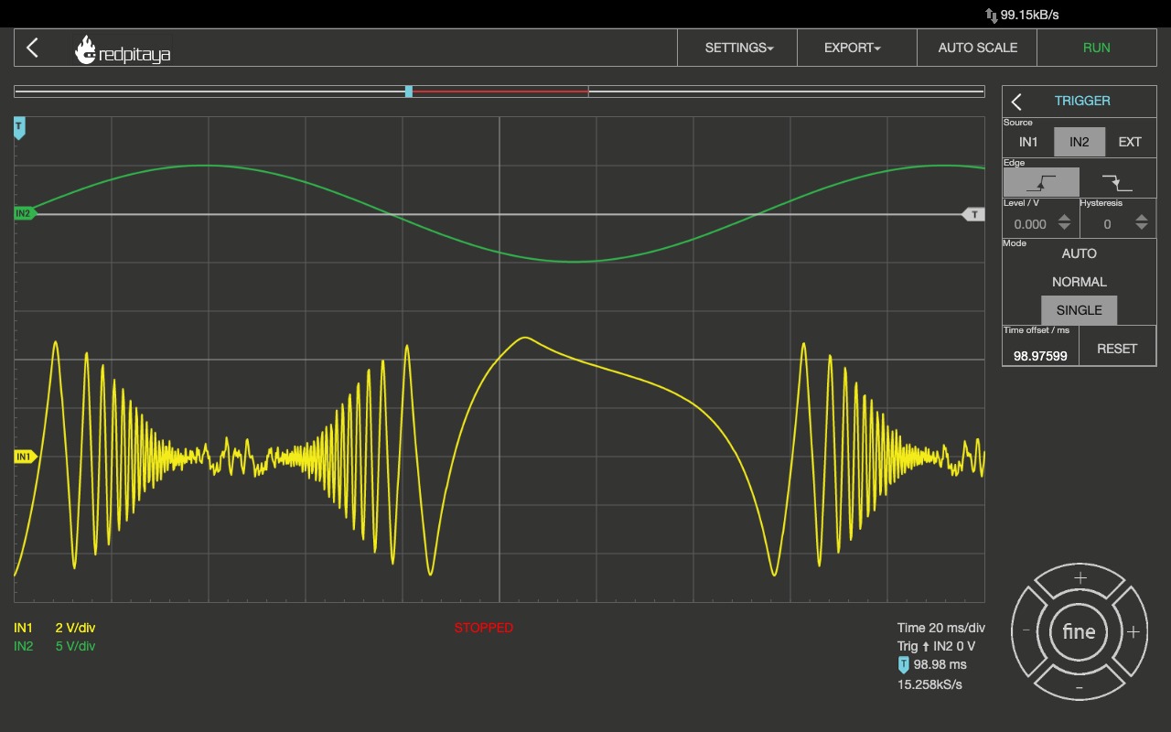Reset the trigger time offset
This screenshot has width=1171, height=732.
pyautogui.click(x=1116, y=349)
